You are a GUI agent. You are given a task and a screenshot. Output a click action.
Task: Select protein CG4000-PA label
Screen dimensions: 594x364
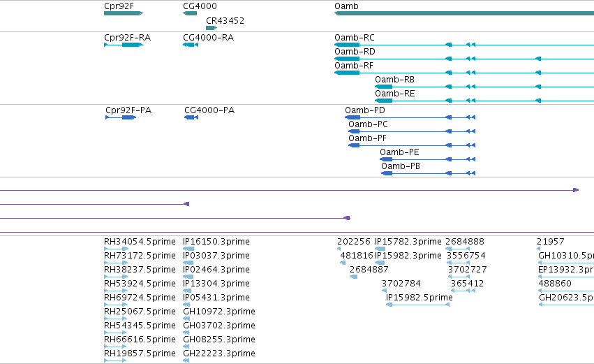click(x=209, y=110)
